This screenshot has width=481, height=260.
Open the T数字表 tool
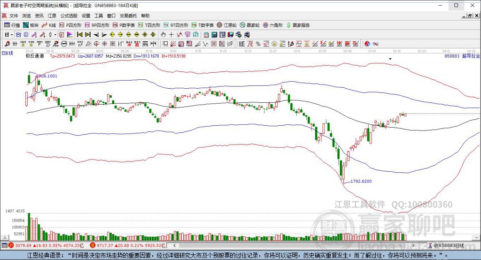coord(202,25)
